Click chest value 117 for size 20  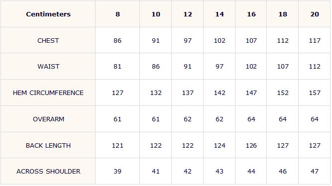tap(315, 40)
